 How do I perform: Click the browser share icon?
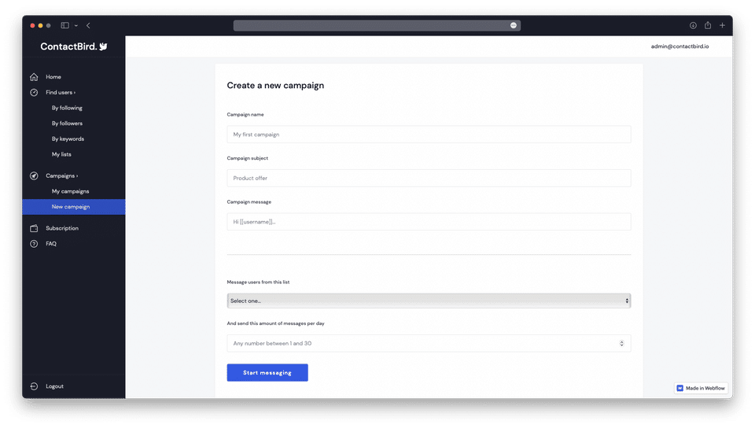(x=708, y=25)
